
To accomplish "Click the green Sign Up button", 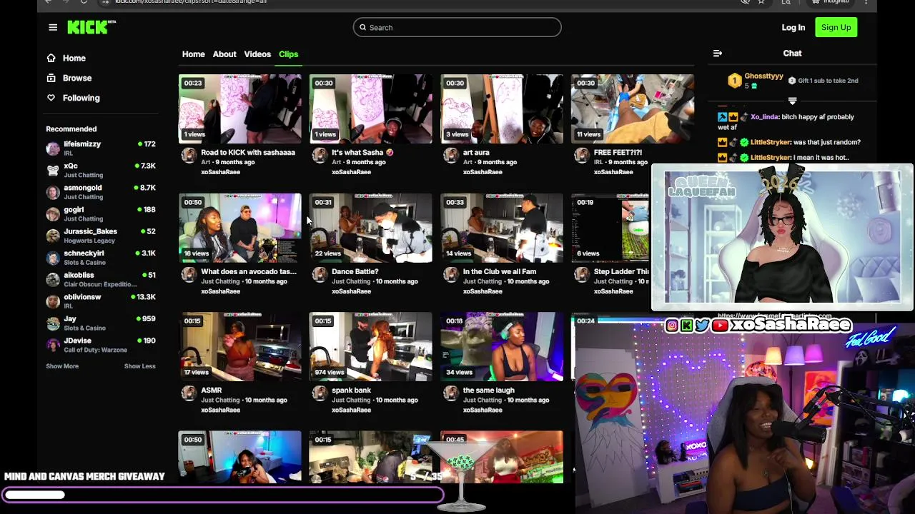I will coord(836,27).
